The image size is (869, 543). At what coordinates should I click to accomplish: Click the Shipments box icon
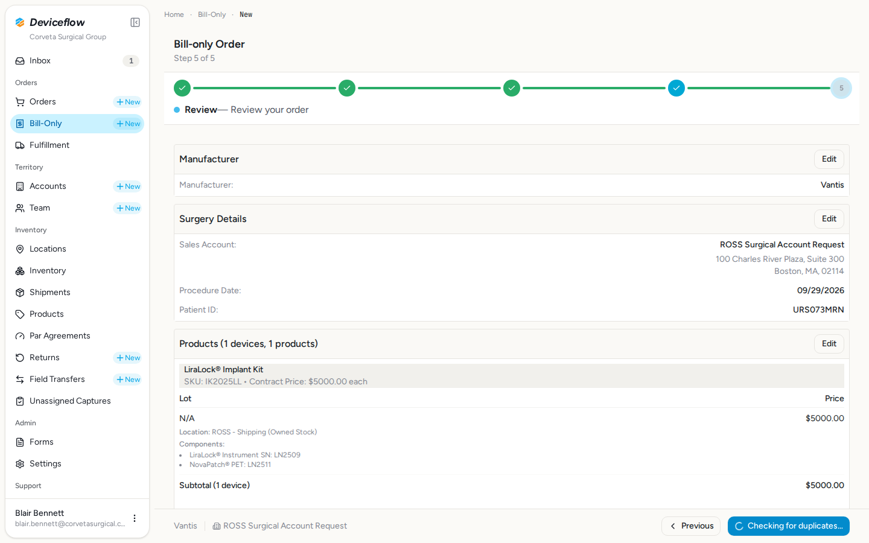pos(20,293)
